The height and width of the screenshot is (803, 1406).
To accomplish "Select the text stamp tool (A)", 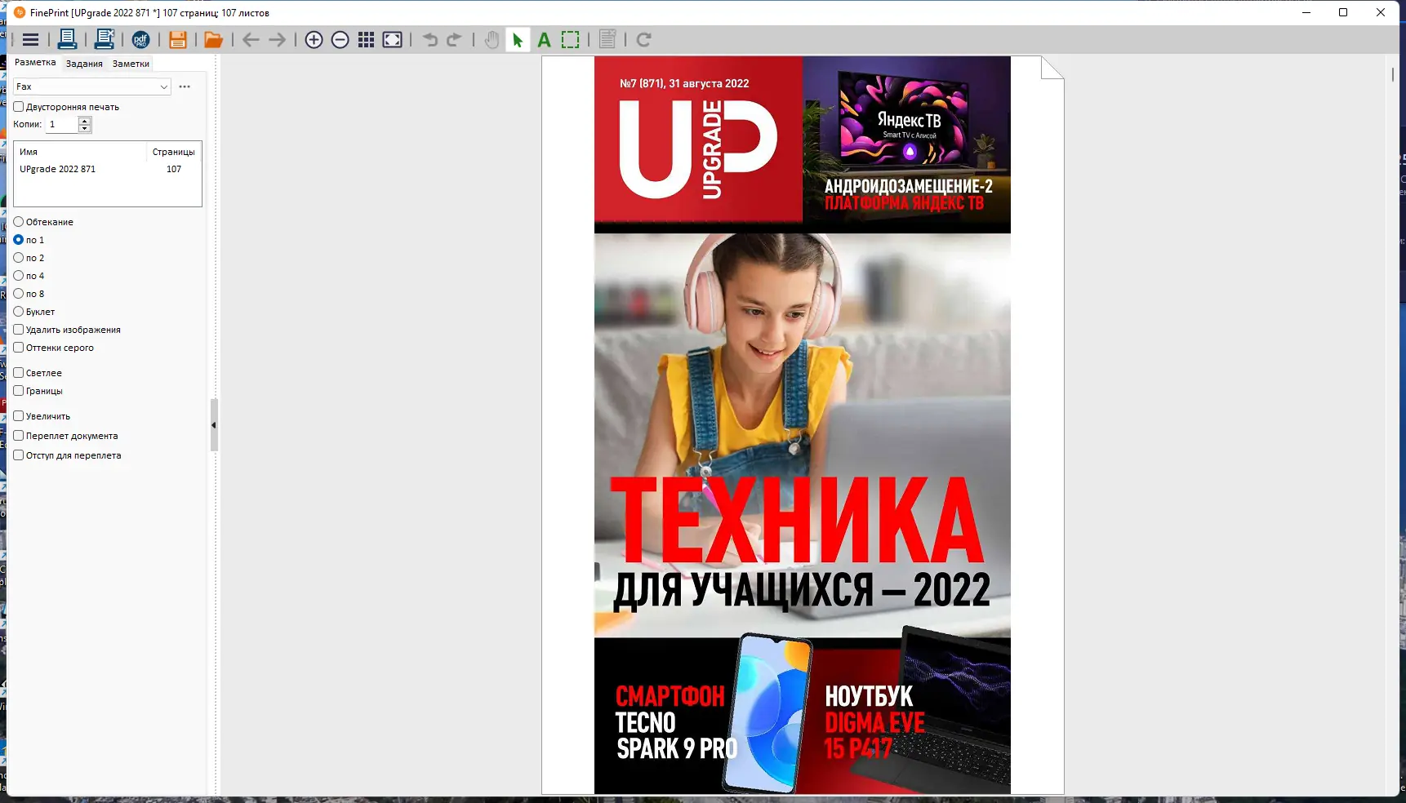I will [544, 39].
